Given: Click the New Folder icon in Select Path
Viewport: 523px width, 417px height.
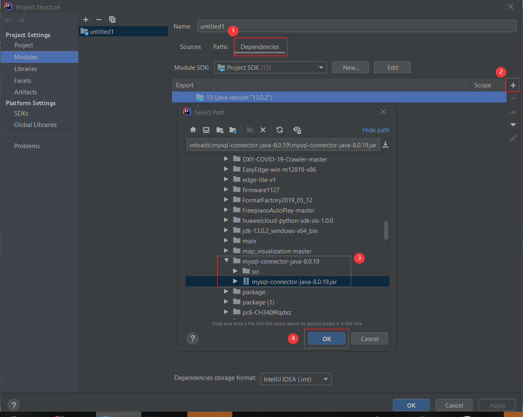Looking at the screenshot, I should 250,130.
